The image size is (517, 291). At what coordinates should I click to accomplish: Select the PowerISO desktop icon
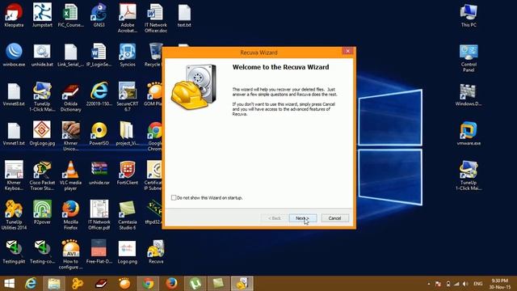coord(99,134)
